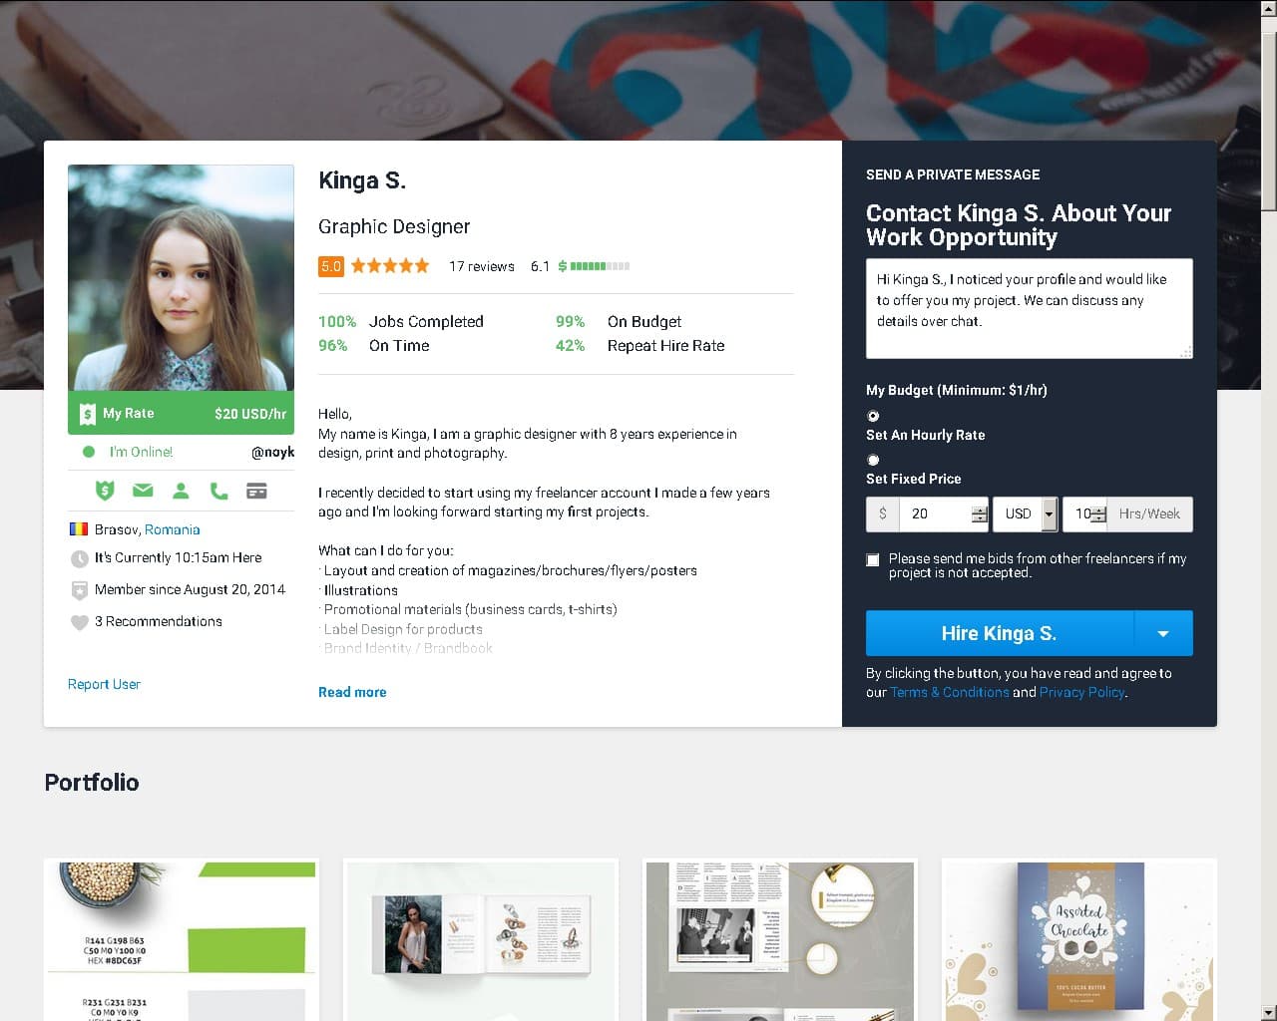Click the phone verified icon
Viewport: 1277px width, 1021px height.
(x=218, y=491)
